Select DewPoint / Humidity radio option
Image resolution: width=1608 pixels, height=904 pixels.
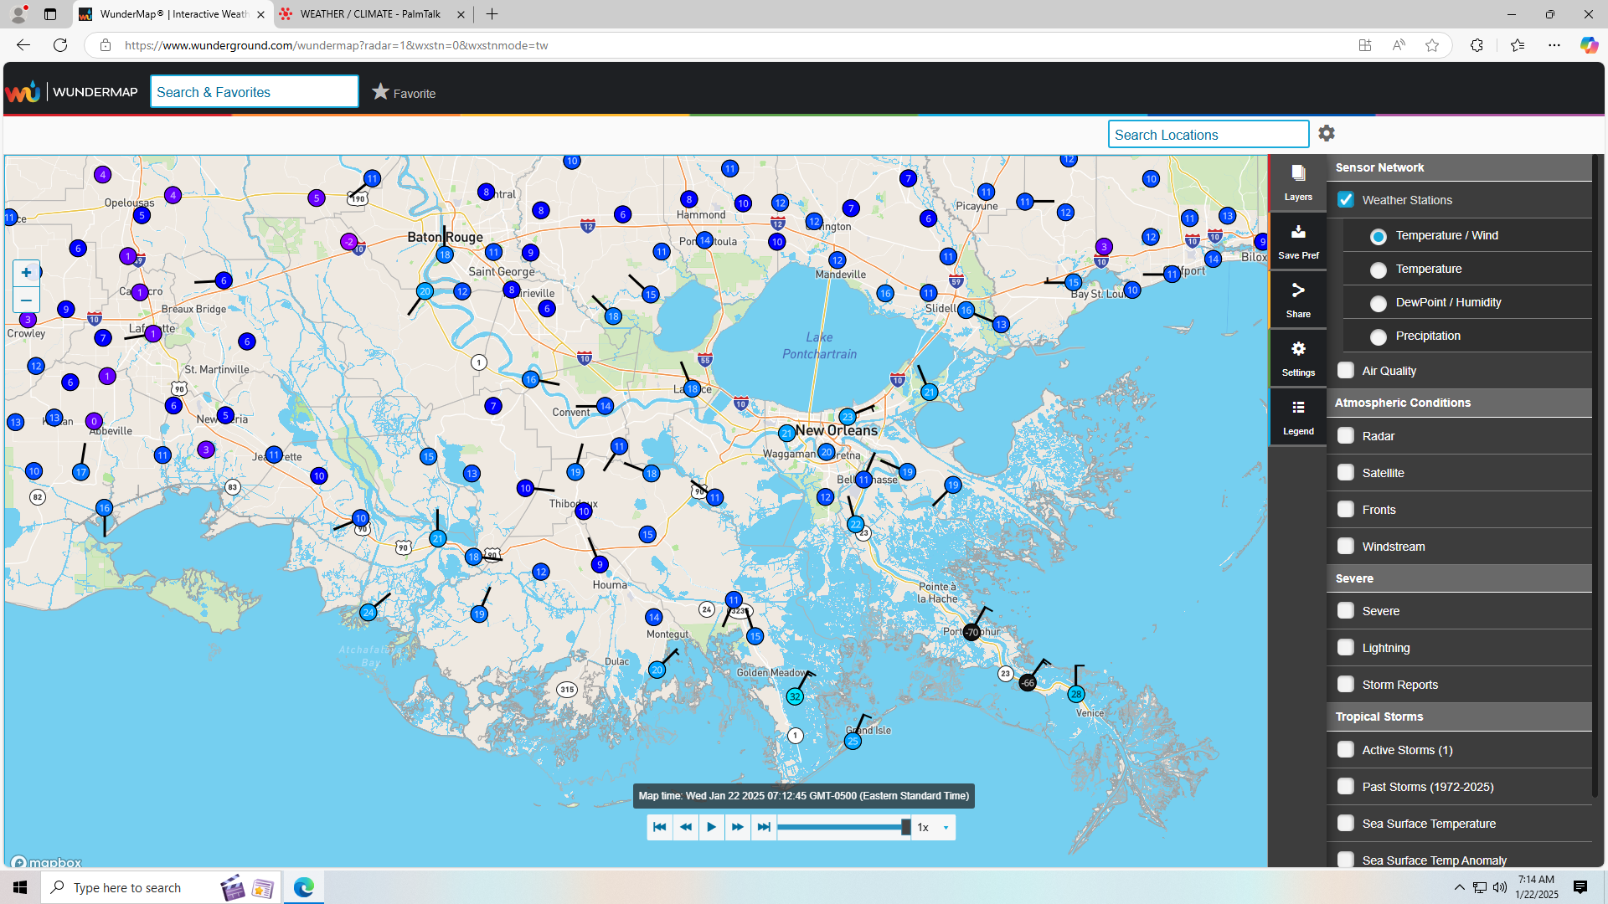pos(1379,303)
